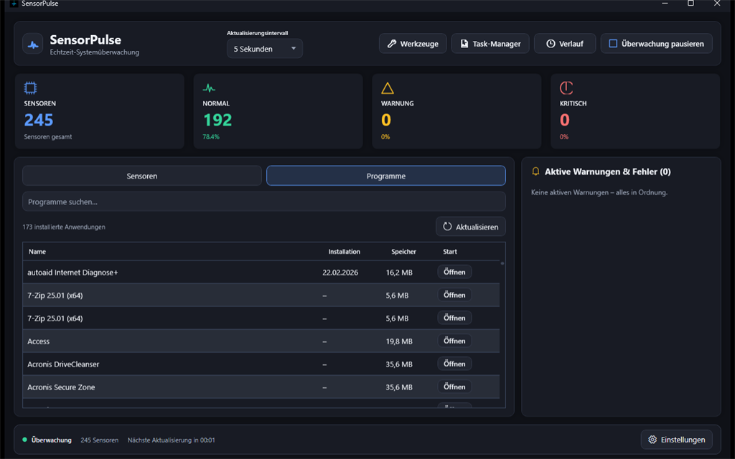Click the bell icon beside Aktive Warnungen
The width and height of the screenshot is (735, 459).
click(x=535, y=171)
